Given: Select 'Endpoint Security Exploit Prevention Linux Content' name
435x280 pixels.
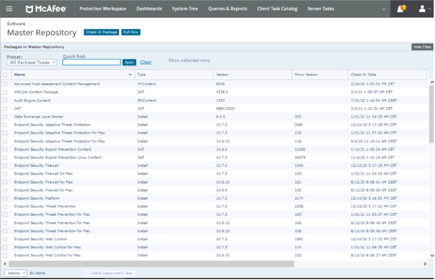Looking at the screenshot, I should point(58,158).
